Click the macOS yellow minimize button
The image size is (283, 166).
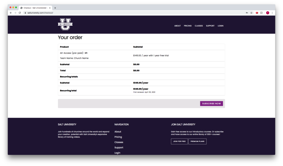13,7
